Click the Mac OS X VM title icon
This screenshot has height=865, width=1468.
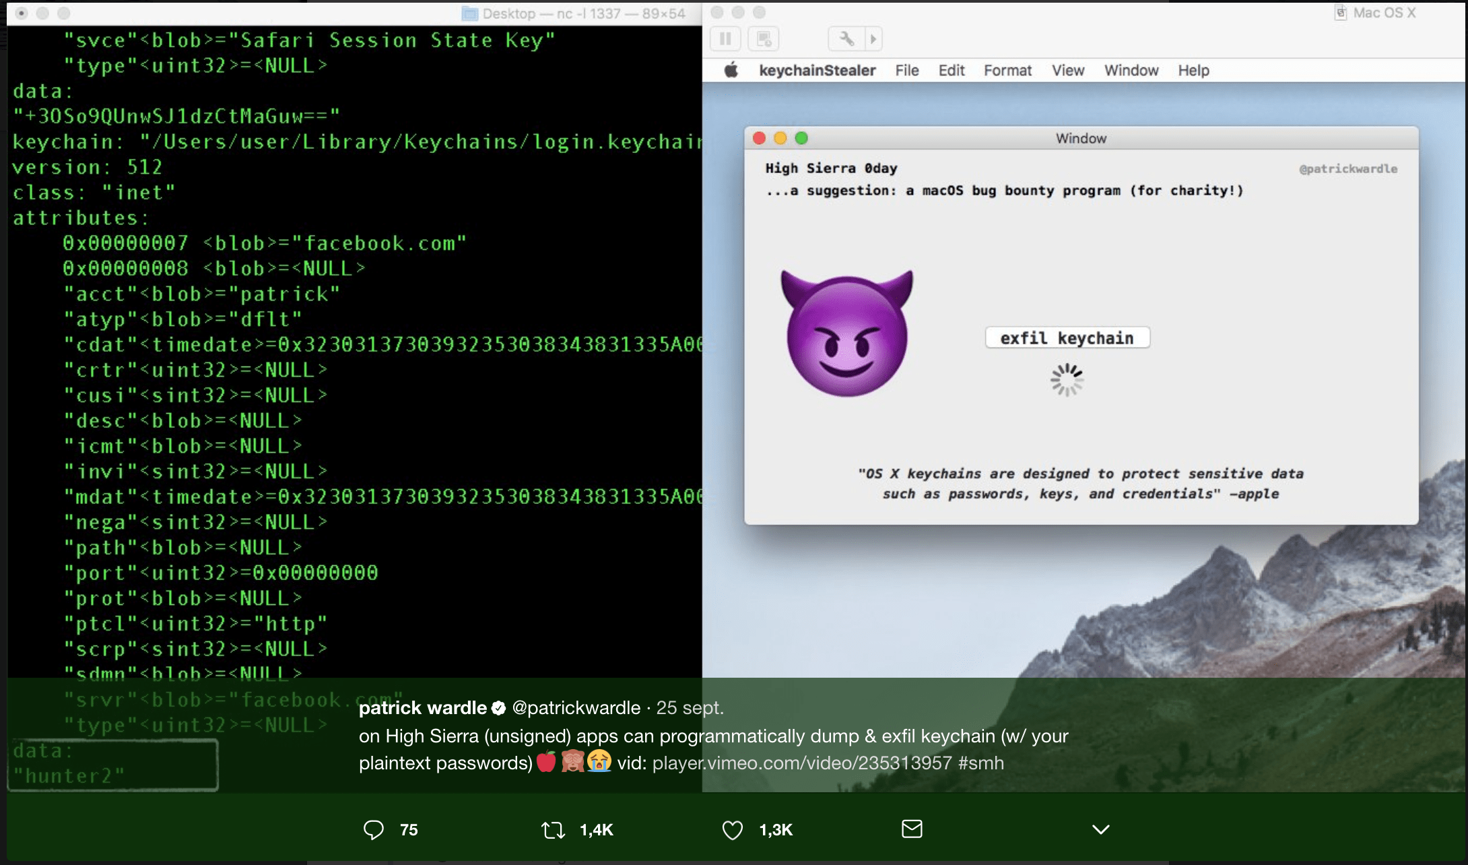[1341, 13]
